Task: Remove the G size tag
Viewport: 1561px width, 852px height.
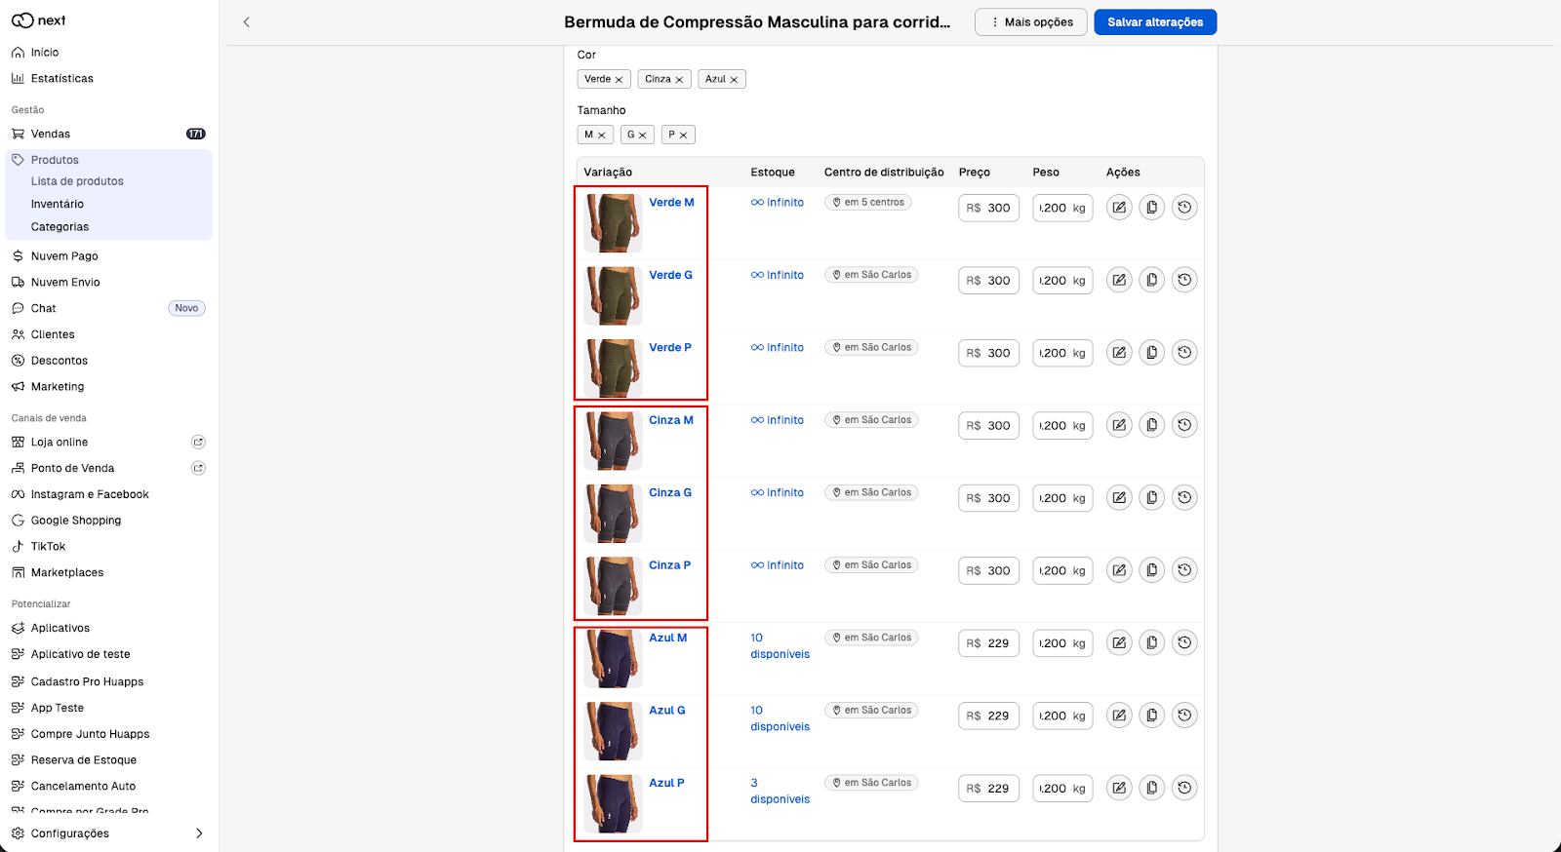Action: [x=643, y=136]
